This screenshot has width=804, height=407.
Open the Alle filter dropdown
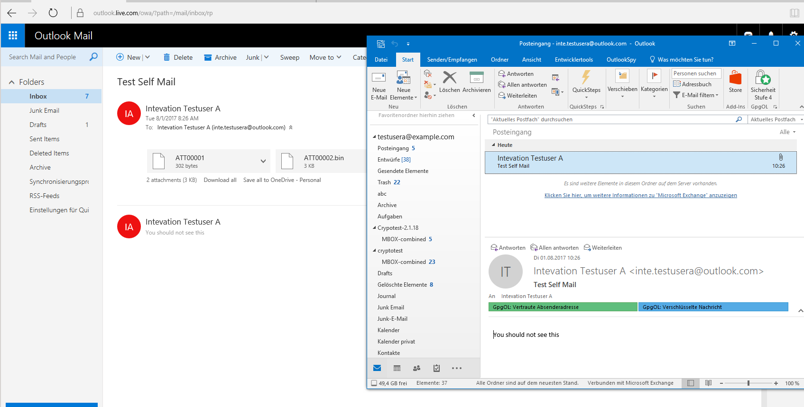click(788, 132)
